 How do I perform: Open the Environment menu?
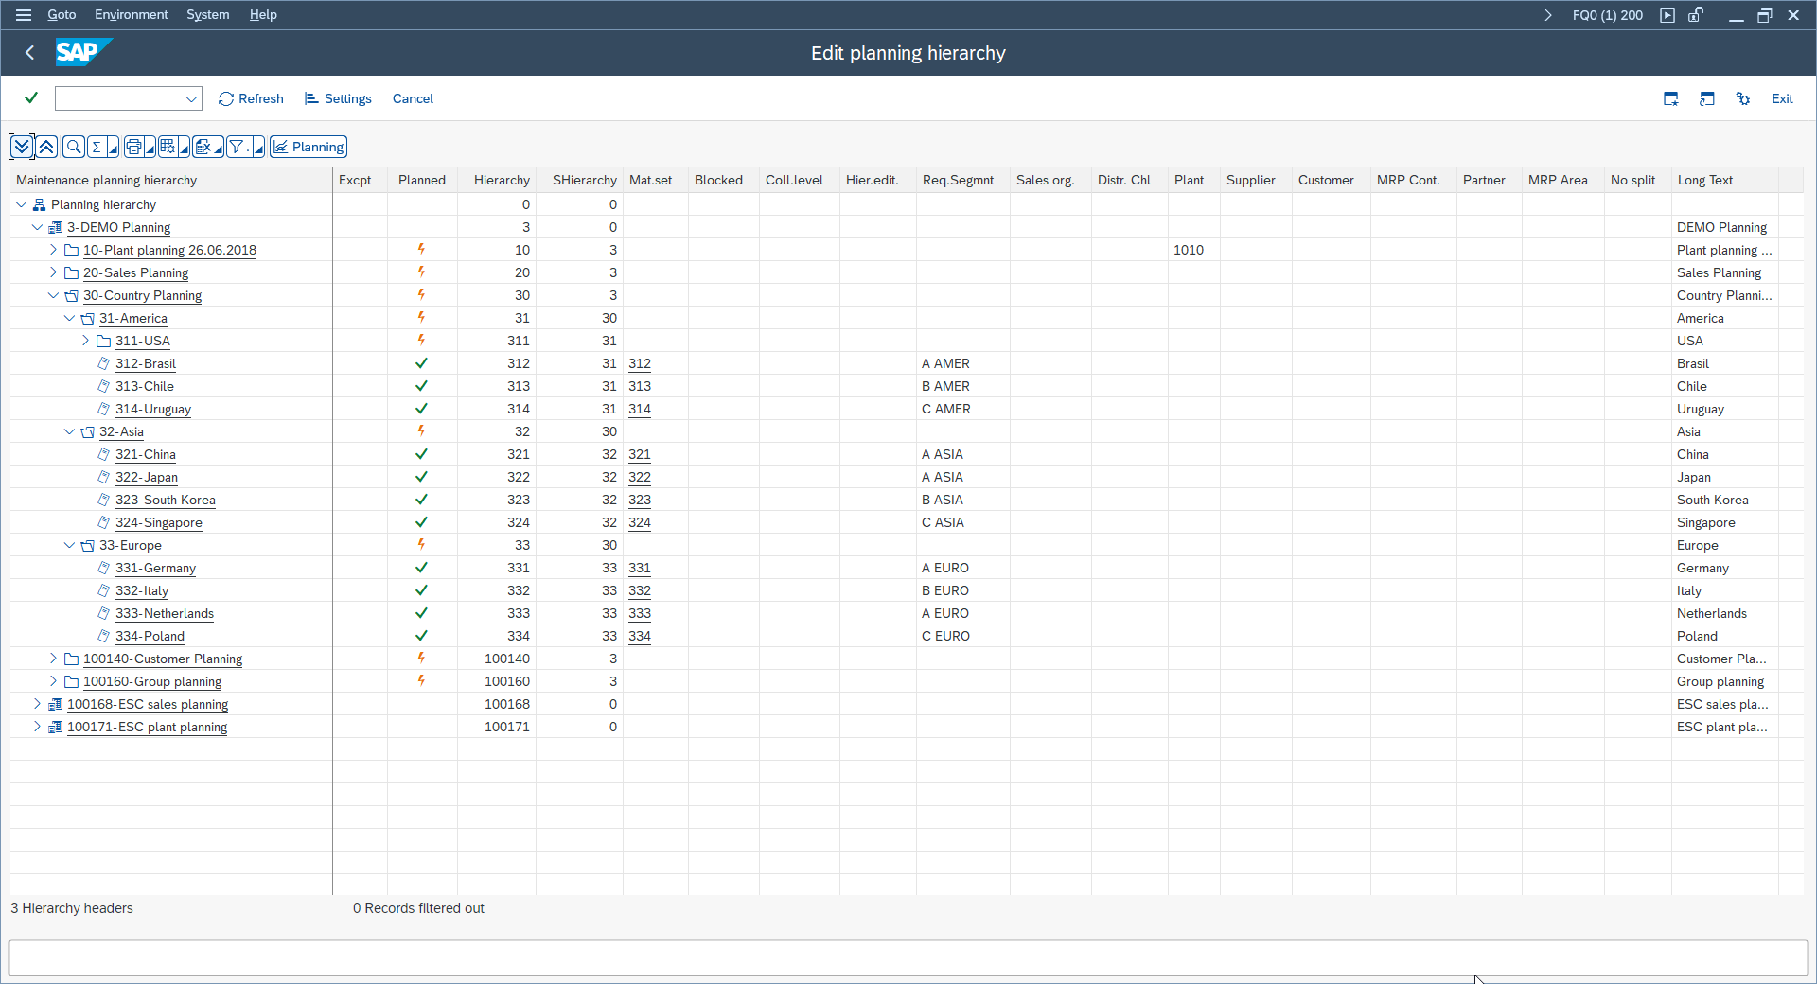coord(131,14)
